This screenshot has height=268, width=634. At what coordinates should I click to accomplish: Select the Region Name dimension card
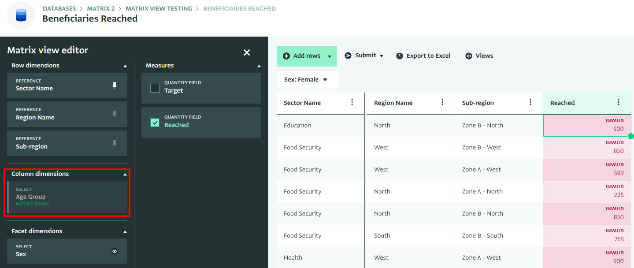(67, 114)
